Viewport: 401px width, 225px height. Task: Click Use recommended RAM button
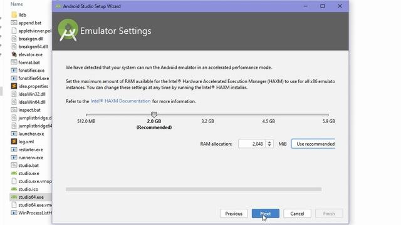(313, 144)
